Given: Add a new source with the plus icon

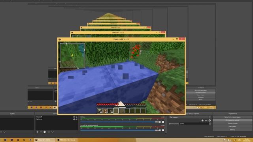Looking at the screenshot, I should point(38,132).
